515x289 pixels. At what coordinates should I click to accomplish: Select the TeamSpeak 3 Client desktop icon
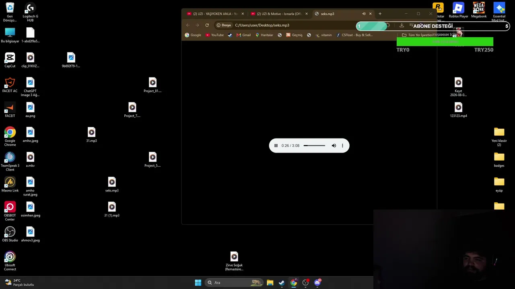[10, 162]
